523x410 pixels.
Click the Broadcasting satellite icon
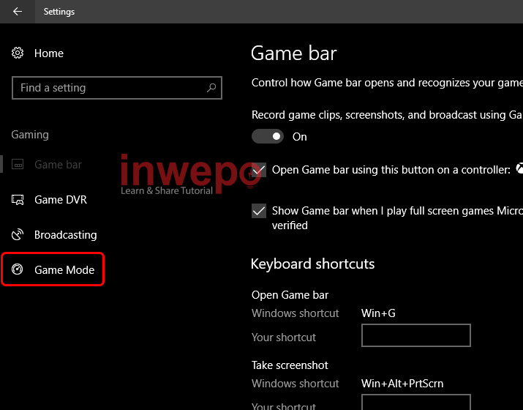pos(18,235)
